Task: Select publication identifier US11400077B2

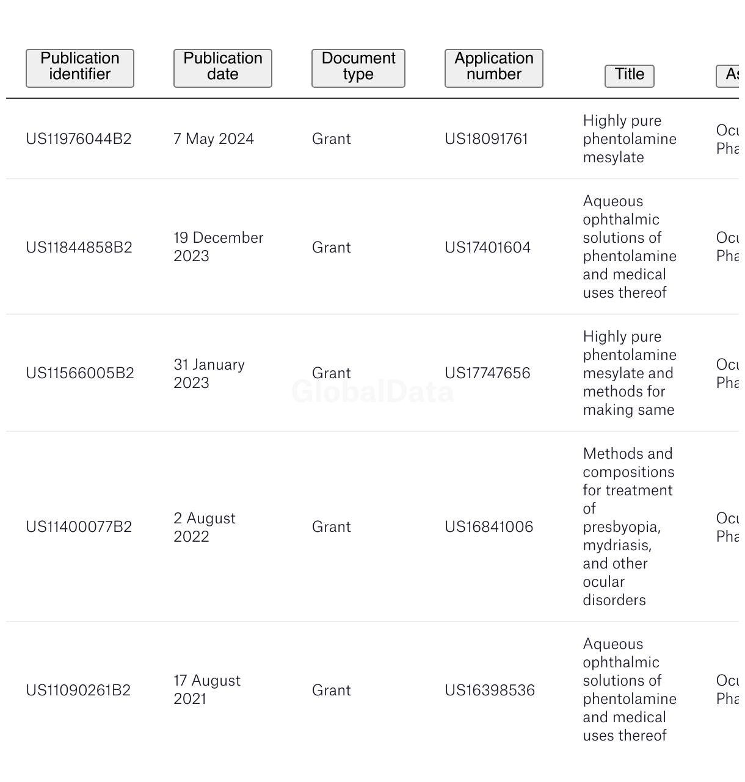Action: 79,527
